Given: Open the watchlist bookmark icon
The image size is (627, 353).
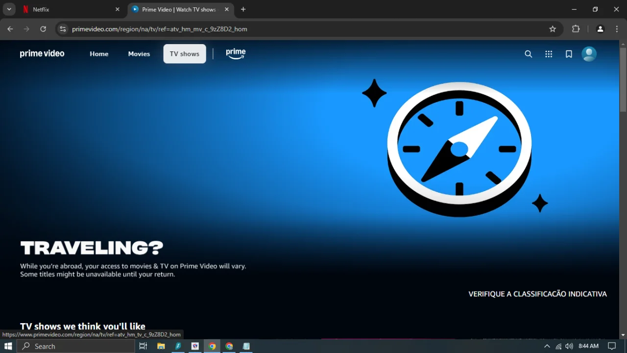Looking at the screenshot, I should (569, 54).
